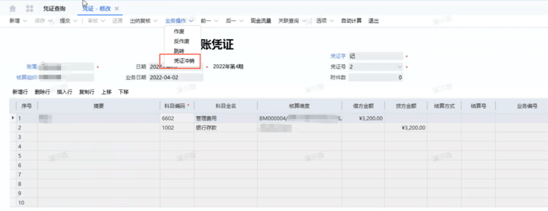Expand the 新增 dropdown arrow
The width and height of the screenshot is (548, 211).
[25, 21]
